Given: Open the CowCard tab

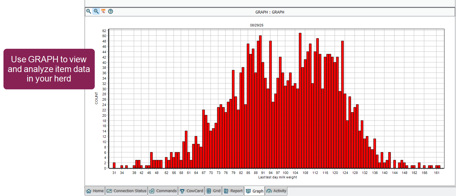Looking at the screenshot, I should pyautogui.click(x=191, y=191).
